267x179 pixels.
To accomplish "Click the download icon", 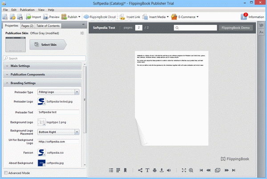I will 162,170.
